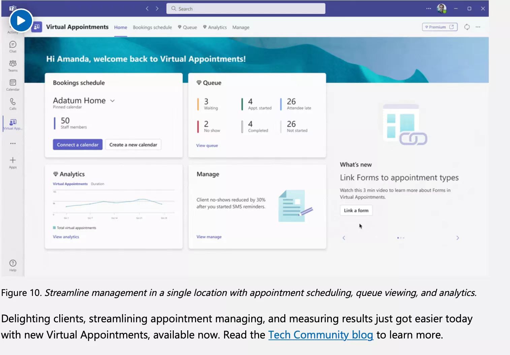The image size is (510, 355).
Task: Open Teams section in sidebar
Action: (13, 66)
